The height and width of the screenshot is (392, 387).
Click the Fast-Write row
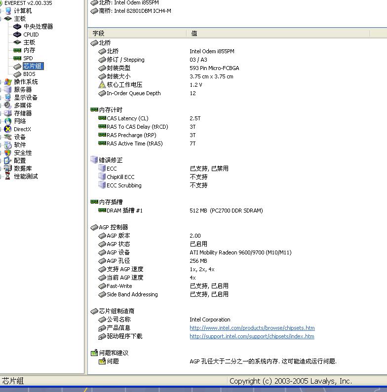coord(163,286)
